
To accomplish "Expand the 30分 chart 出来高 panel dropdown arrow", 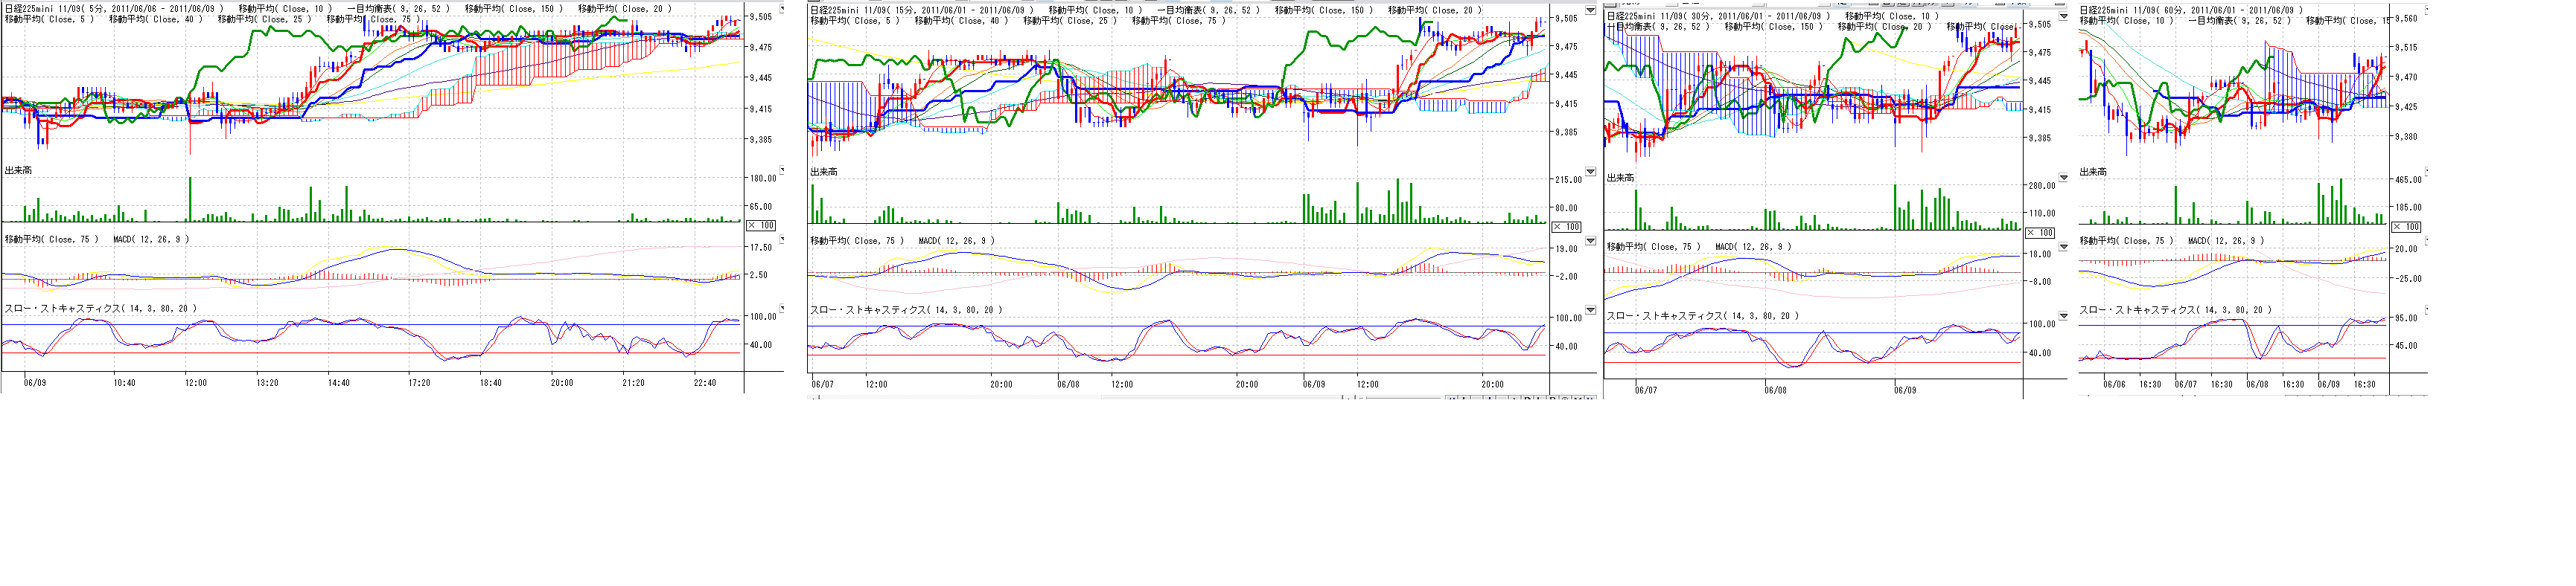I will pyautogui.click(x=2062, y=178).
